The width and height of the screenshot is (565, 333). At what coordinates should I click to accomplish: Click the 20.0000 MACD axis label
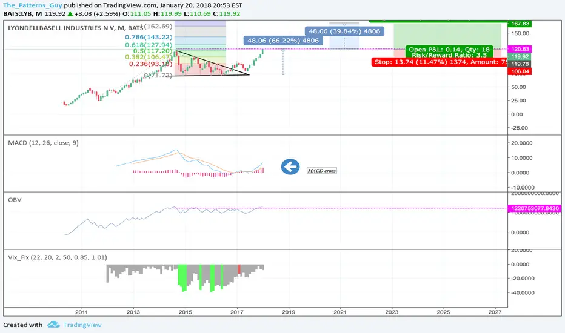point(521,143)
